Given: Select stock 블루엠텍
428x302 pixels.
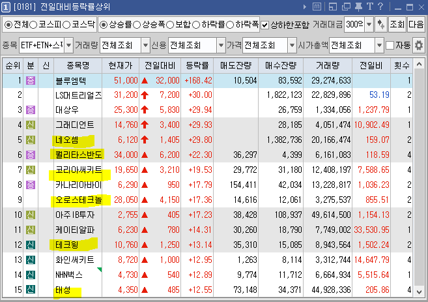Looking at the screenshot, I should [x=71, y=81].
